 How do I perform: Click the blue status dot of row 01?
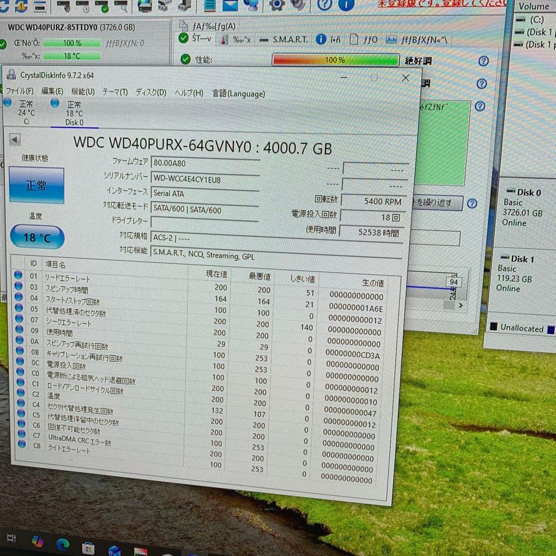[18, 274]
